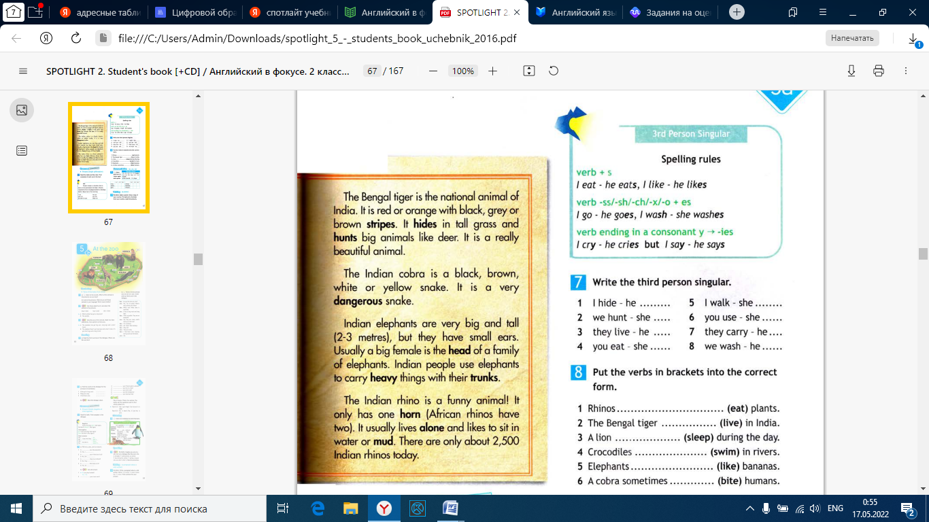Viewport: 929px width, 522px height.
Task: Rotate the PDF counterclockwise
Action: pyautogui.click(x=554, y=71)
